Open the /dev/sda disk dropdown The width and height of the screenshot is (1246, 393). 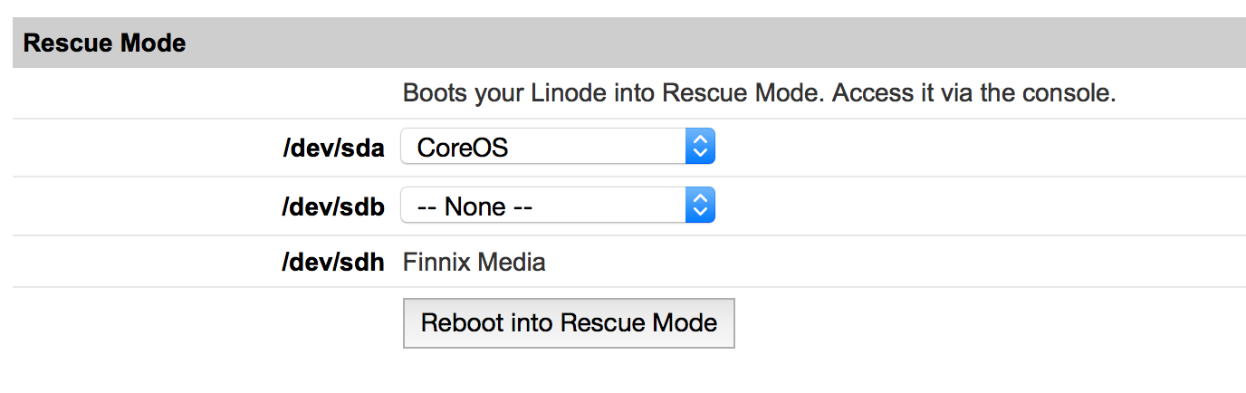[557, 147]
